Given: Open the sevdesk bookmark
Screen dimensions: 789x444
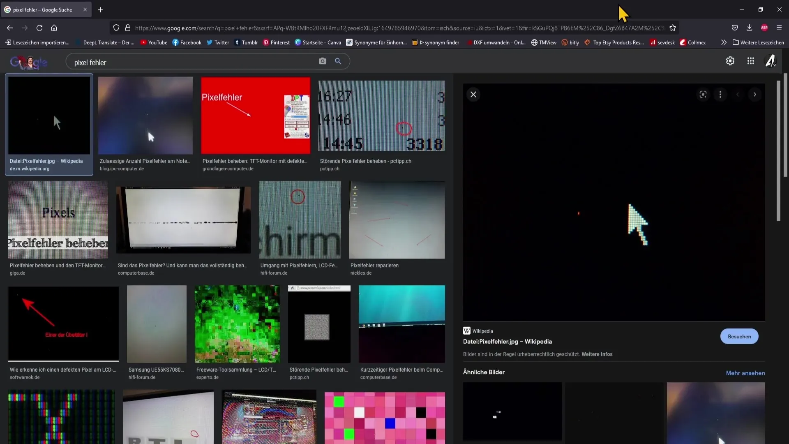Looking at the screenshot, I should [x=662, y=42].
